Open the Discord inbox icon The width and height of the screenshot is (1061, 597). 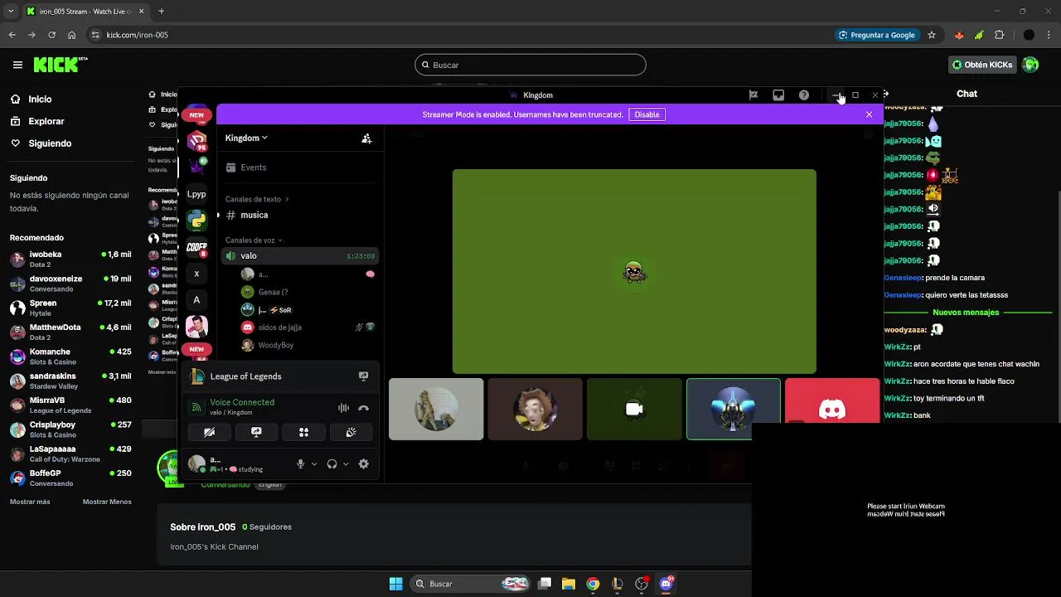pos(778,95)
